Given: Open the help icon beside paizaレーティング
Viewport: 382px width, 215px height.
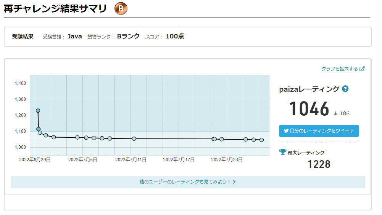Looking at the screenshot, I should (x=345, y=89).
